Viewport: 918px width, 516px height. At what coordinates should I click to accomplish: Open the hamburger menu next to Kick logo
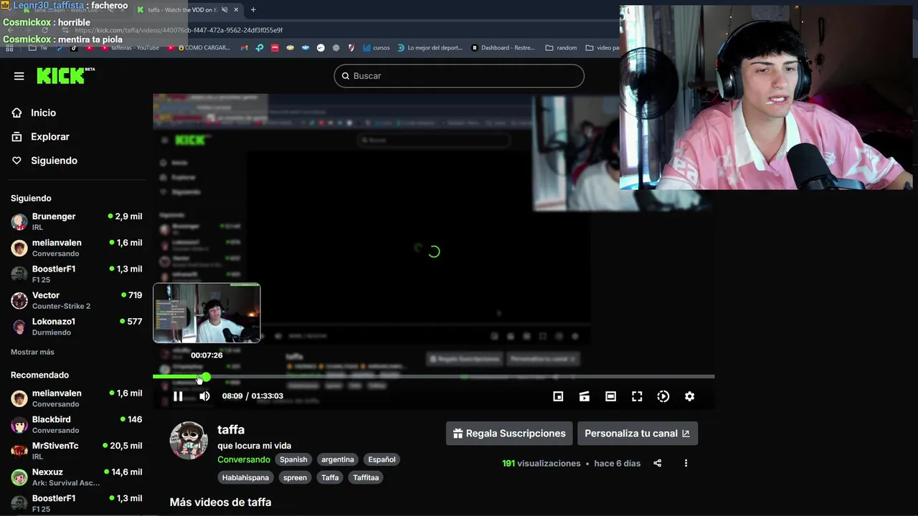pyautogui.click(x=19, y=76)
